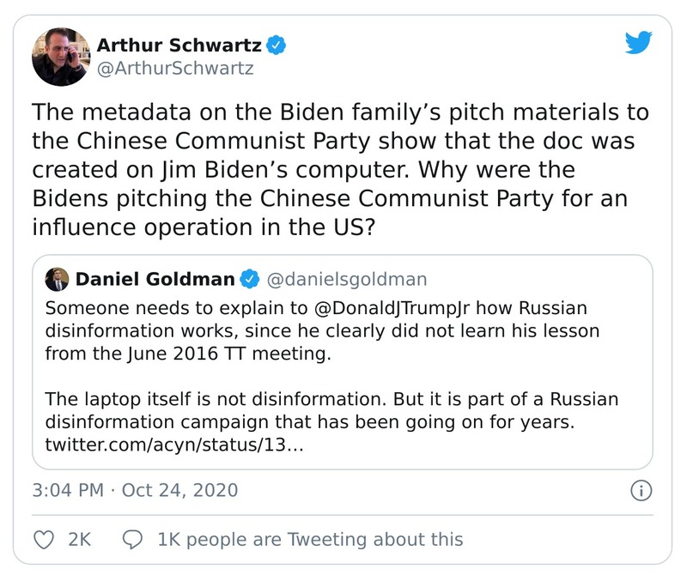Open Arthur Schwartz's profile photo
The height and width of the screenshot is (581, 687).
60,56
